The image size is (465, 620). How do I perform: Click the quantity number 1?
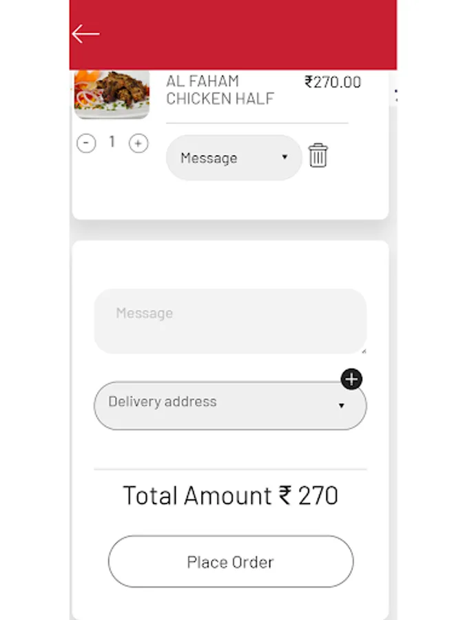coord(112,142)
